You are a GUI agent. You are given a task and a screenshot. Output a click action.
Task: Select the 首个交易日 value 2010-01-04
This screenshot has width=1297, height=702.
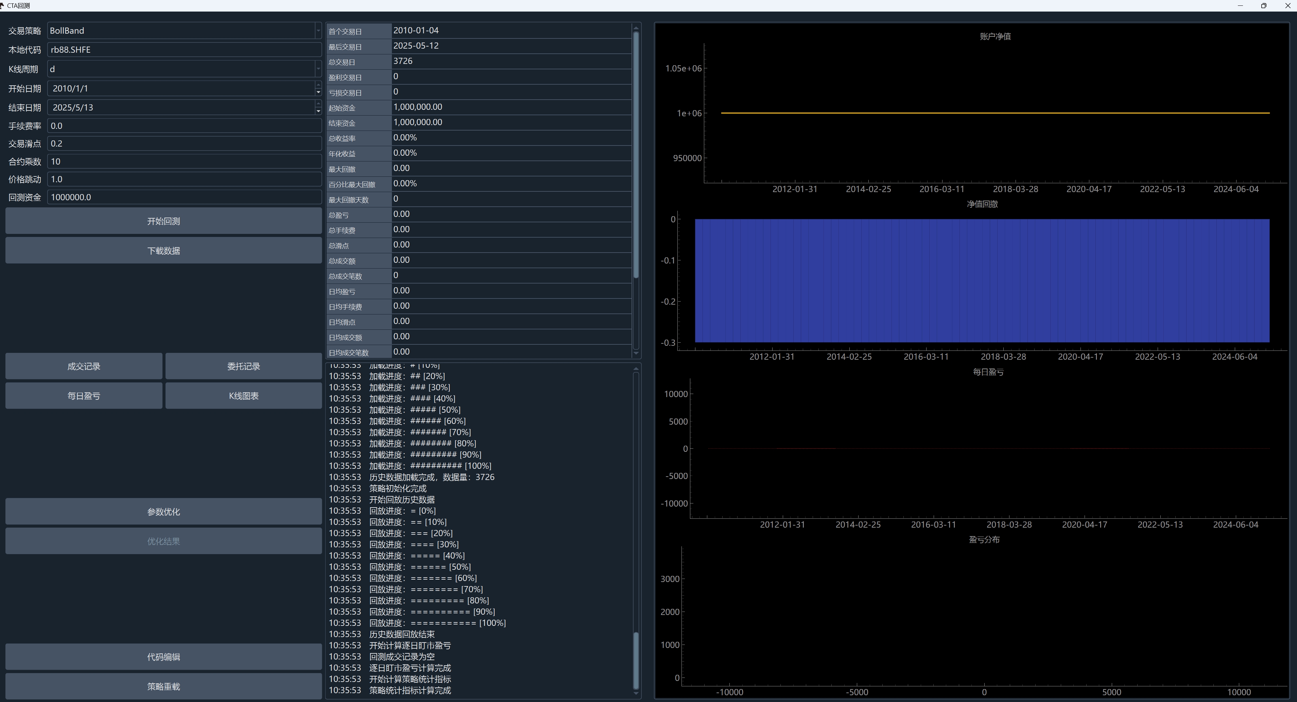[512, 31]
